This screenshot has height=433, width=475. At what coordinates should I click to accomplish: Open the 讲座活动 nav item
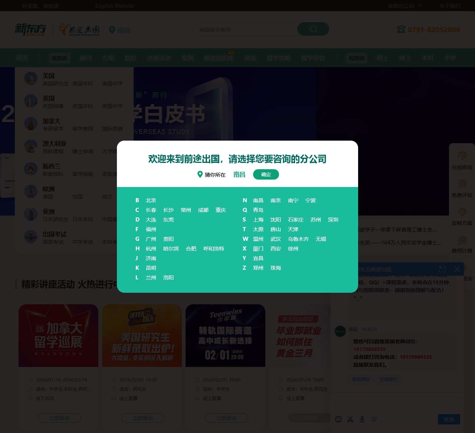click(x=159, y=58)
